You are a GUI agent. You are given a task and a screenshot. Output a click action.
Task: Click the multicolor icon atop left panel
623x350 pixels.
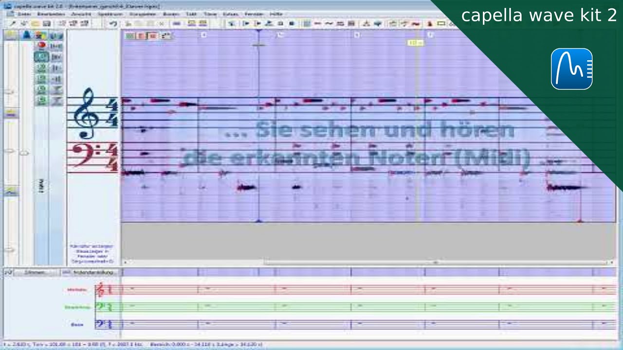coord(41,35)
